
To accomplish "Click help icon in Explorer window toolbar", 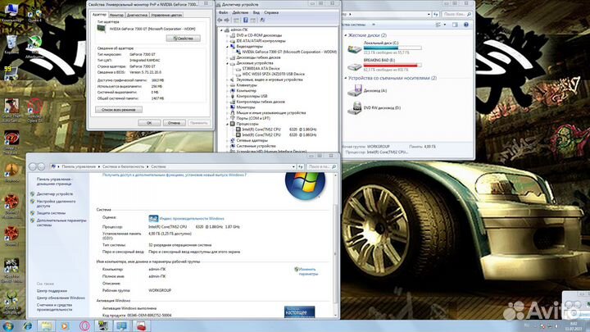I will tap(465, 25).
